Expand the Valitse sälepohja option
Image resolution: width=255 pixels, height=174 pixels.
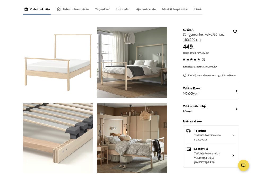(211, 109)
